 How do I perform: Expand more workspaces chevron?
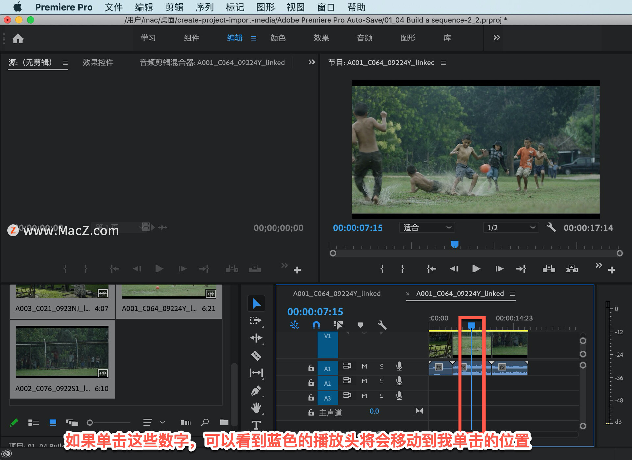click(x=497, y=38)
